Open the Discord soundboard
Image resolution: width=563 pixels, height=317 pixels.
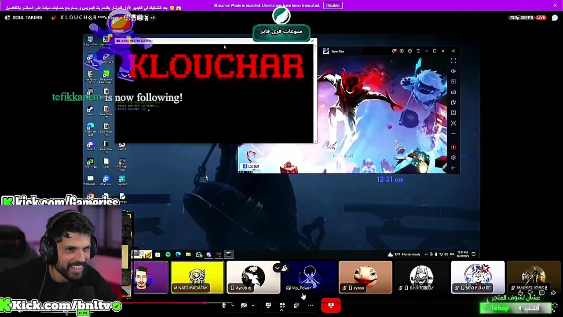(296, 305)
